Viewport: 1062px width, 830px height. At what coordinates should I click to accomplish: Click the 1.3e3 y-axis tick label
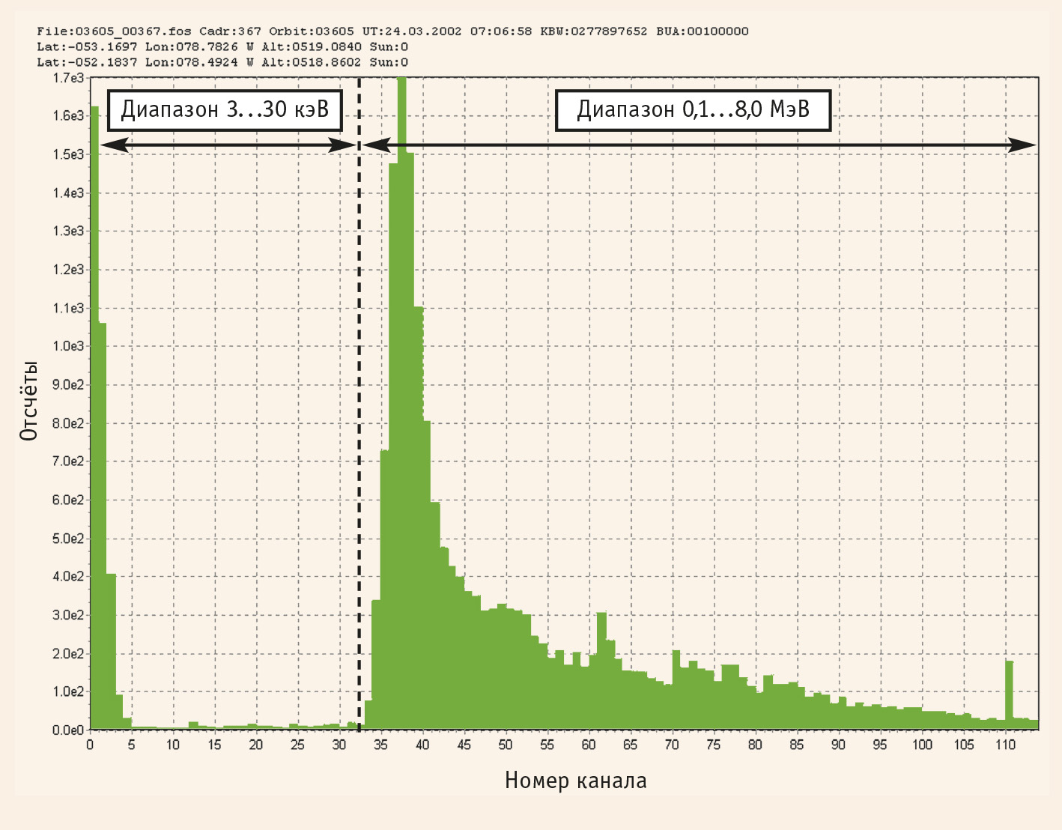pos(68,231)
